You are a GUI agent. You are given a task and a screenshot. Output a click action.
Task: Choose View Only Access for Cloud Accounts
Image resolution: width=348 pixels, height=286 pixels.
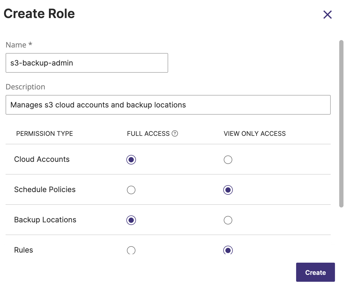tap(228, 160)
